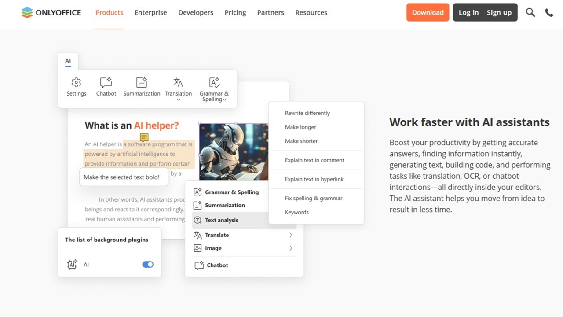This screenshot has width=563, height=317.
Task: Select the Image option icon in context menu
Action: click(x=197, y=248)
